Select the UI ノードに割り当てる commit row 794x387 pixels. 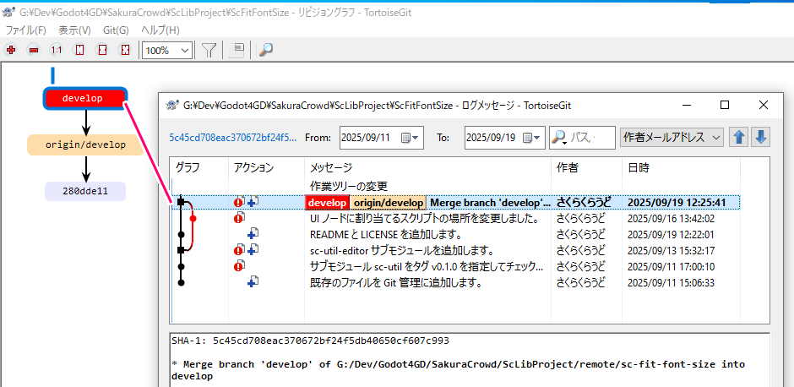click(x=456, y=219)
